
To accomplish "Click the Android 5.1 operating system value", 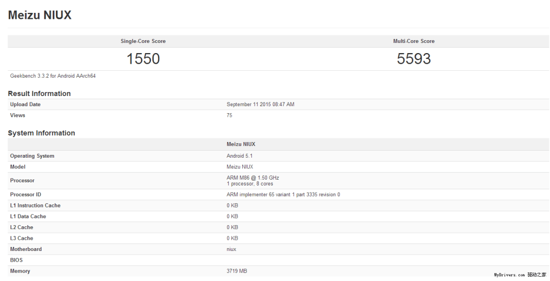I will click(240, 156).
